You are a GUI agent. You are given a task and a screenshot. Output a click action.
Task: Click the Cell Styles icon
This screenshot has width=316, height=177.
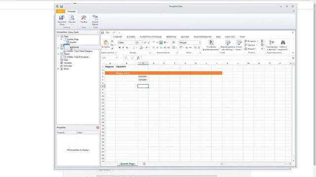[x=239, y=42]
